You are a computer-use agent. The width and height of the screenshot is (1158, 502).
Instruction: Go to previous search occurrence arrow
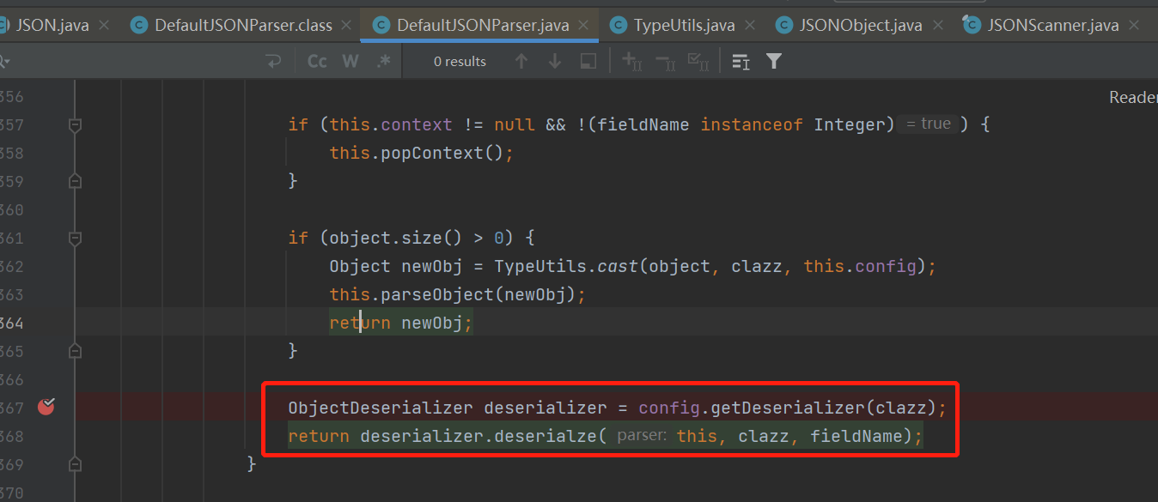[521, 62]
